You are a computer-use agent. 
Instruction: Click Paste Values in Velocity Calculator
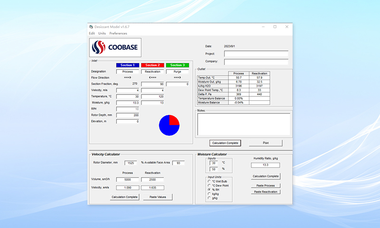click(x=158, y=197)
